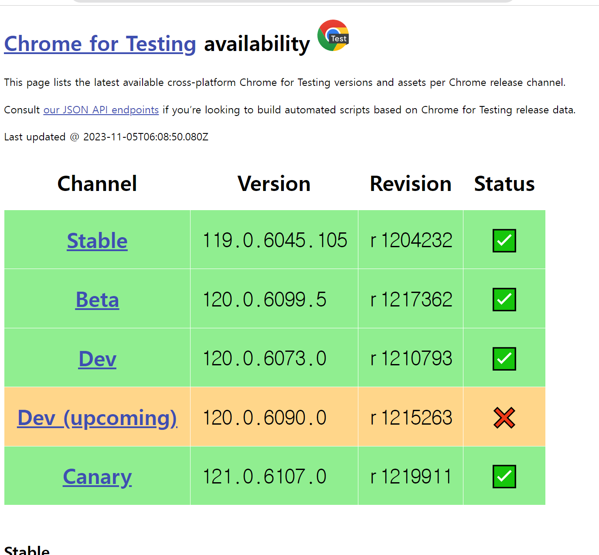Open the Dev (upcoming) channel link
This screenshot has width=599, height=555.
click(97, 418)
